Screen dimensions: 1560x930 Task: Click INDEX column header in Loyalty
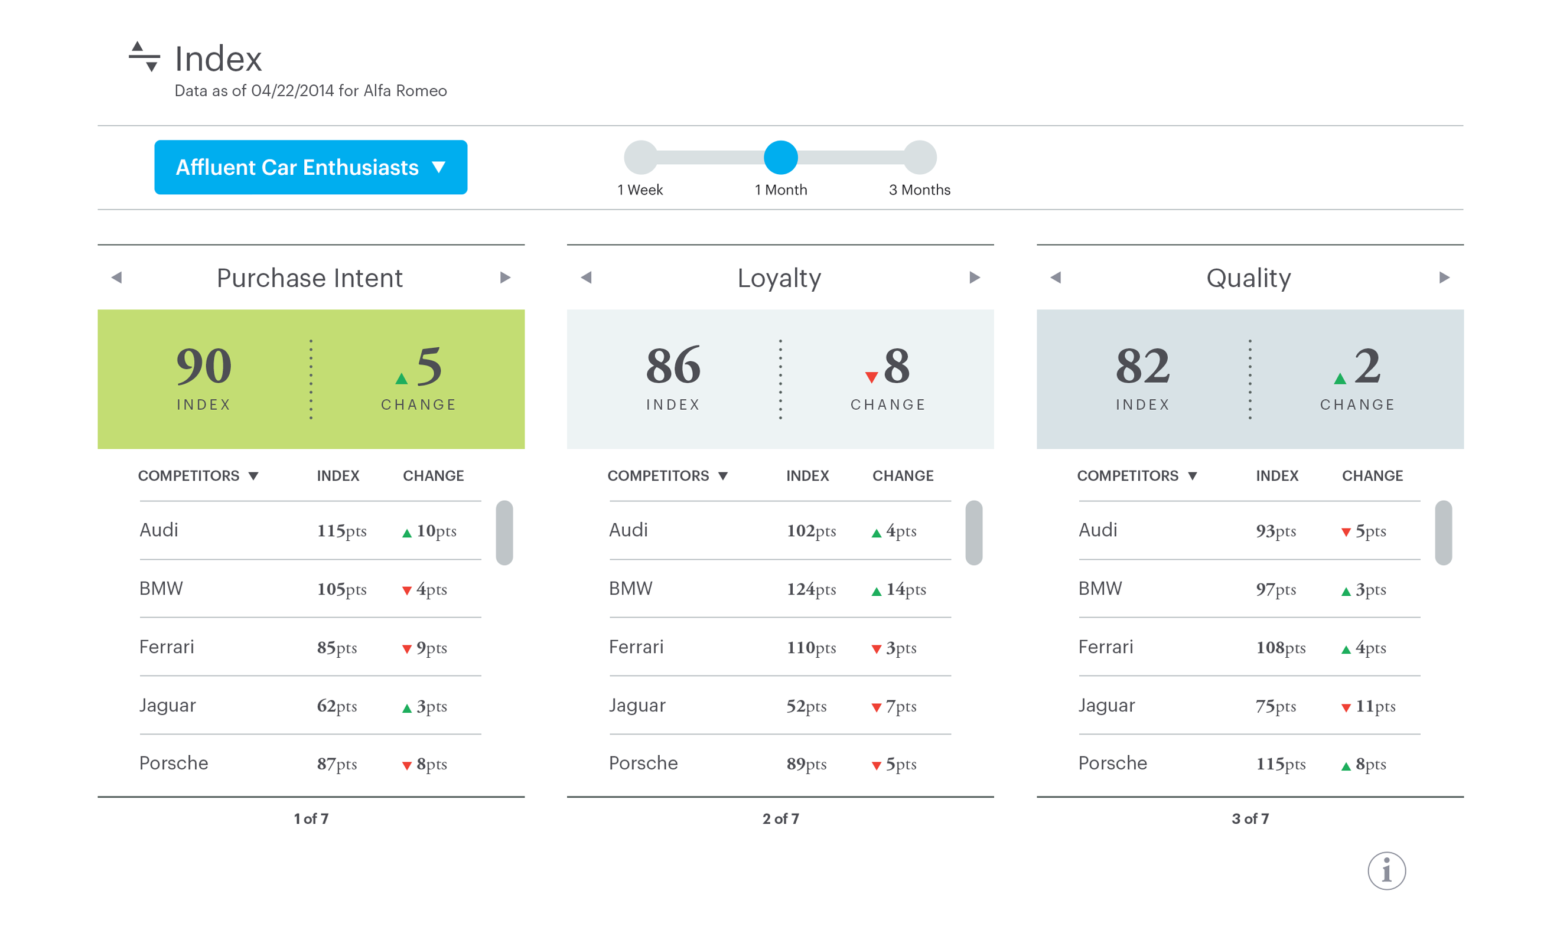tap(807, 476)
